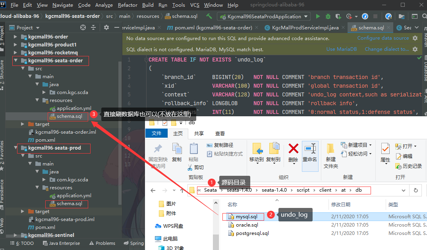The image size is (427, 250).
Task: Run with Coverage shield icon
Action: (x=338, y=16)
